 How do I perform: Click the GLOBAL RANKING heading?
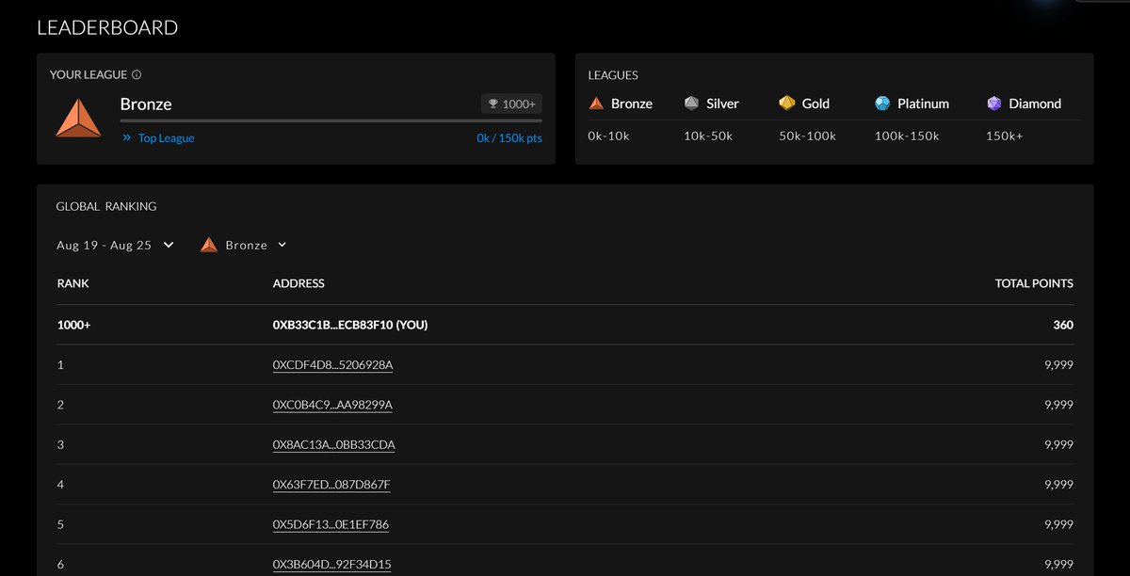[x=106, y=206]
